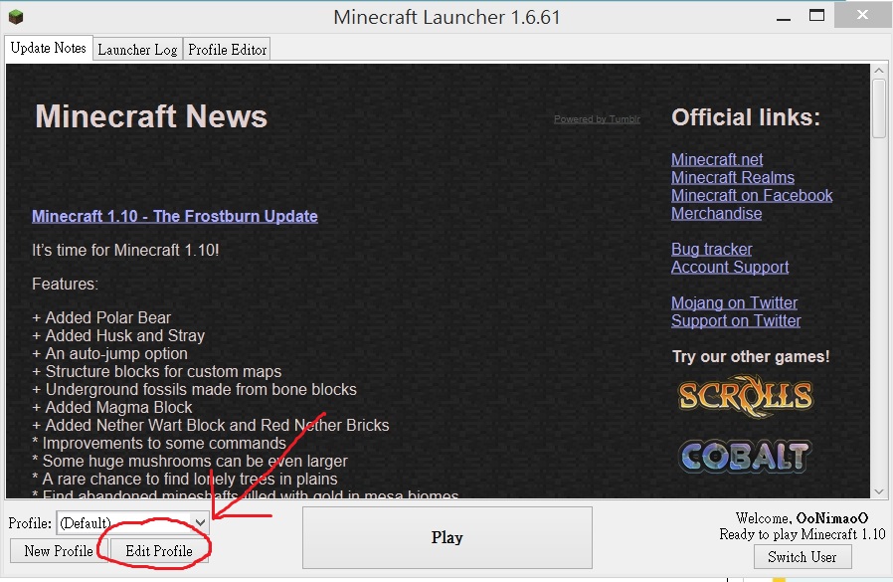The height and width of the screenshot is (582, 893).
Task: Maximize the Minecraft Launcher window
Action: click(816, 15)
